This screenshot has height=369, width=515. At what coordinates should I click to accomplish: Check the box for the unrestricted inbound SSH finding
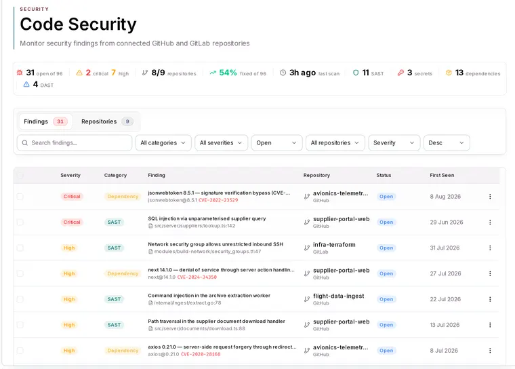(x=20, y=248)
